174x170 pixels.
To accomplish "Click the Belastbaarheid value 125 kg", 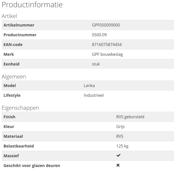I will [122, 146].
